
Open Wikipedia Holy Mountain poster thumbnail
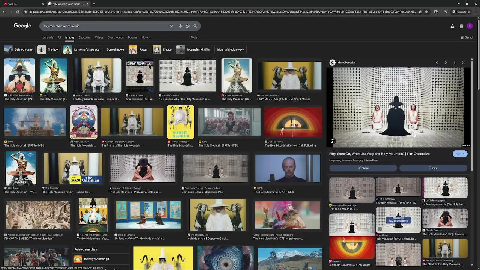point(19,75)
